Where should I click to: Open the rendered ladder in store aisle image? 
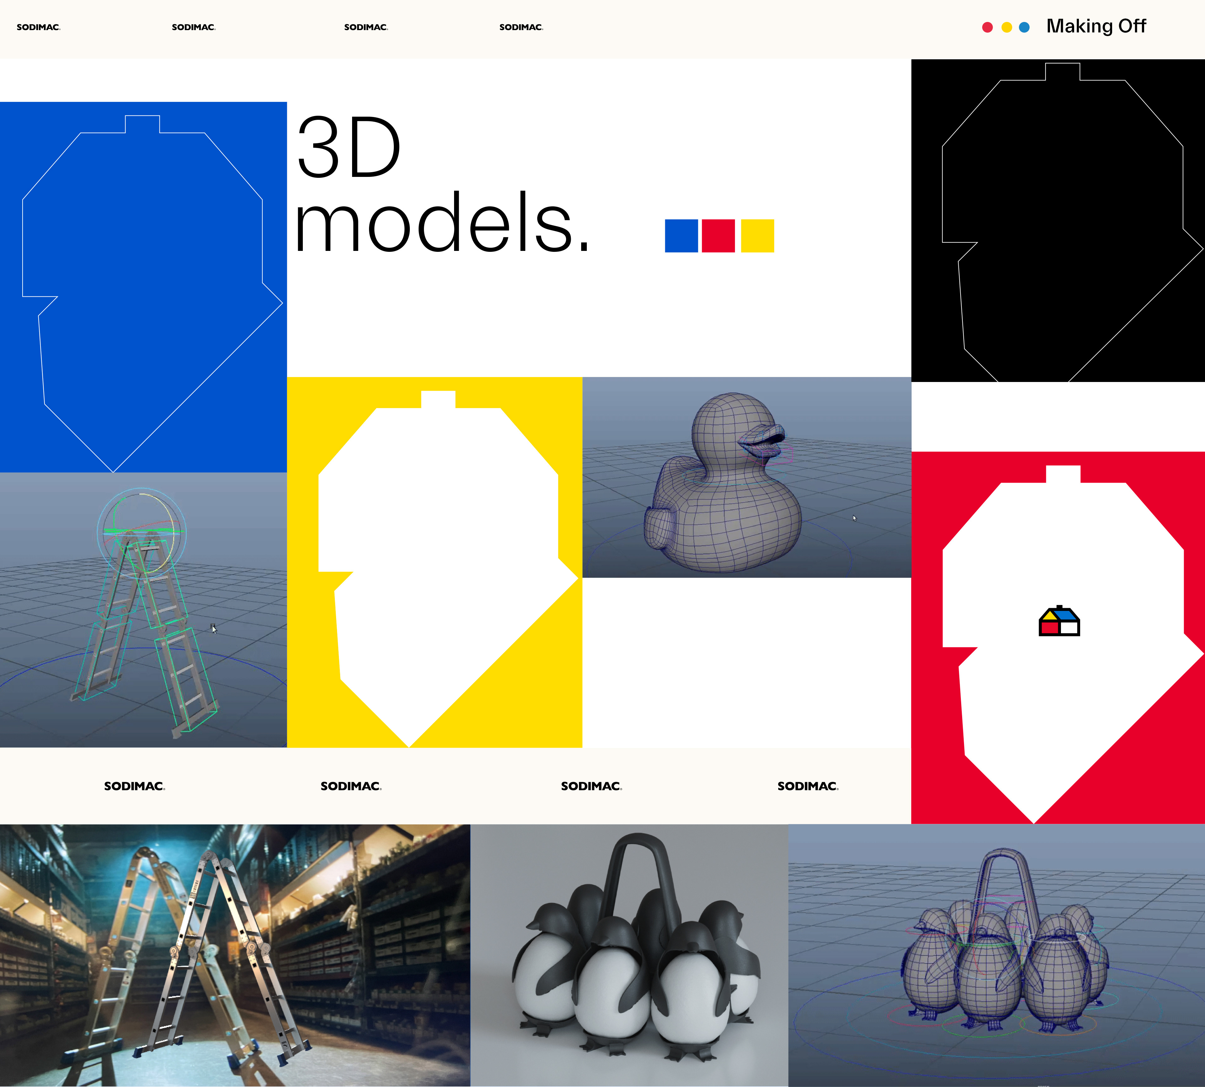[x=235, y=956]
